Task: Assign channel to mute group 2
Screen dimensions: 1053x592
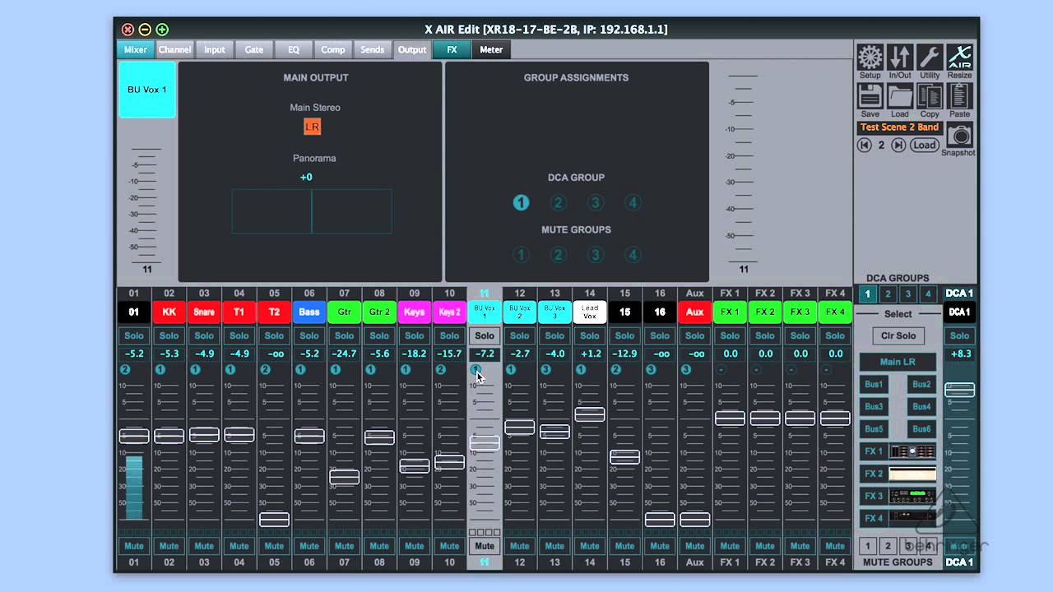Action: pos(559,255)
